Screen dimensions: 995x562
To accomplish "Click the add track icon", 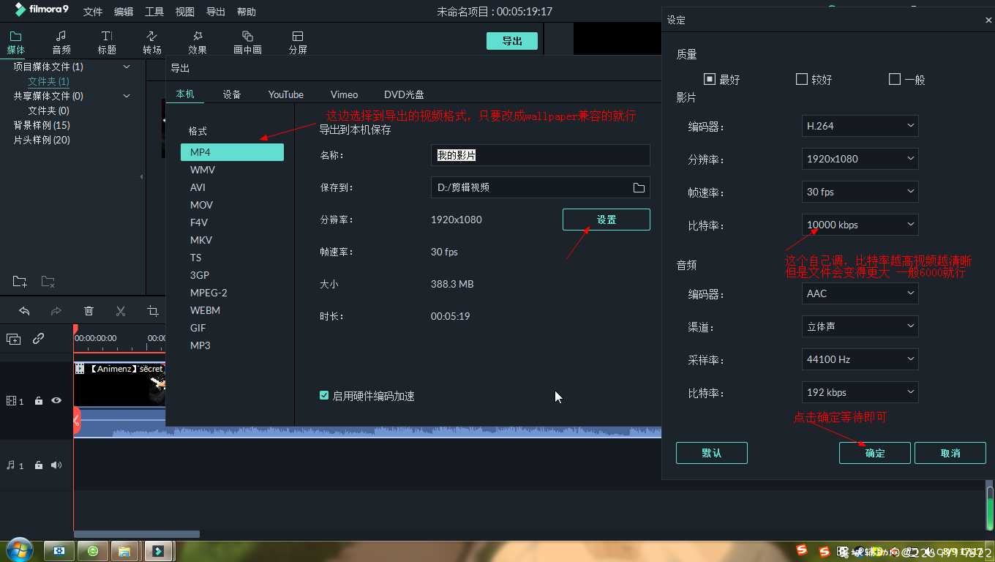I will pos(13,339).
